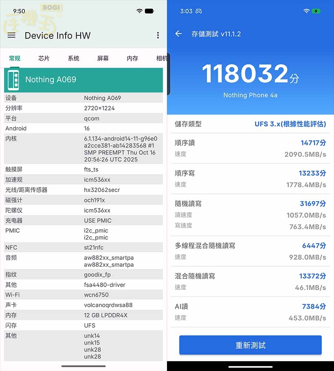Tap the AI讀 7384分 score
This screenshot has height=371, width=334.
[x=314, y=306]
